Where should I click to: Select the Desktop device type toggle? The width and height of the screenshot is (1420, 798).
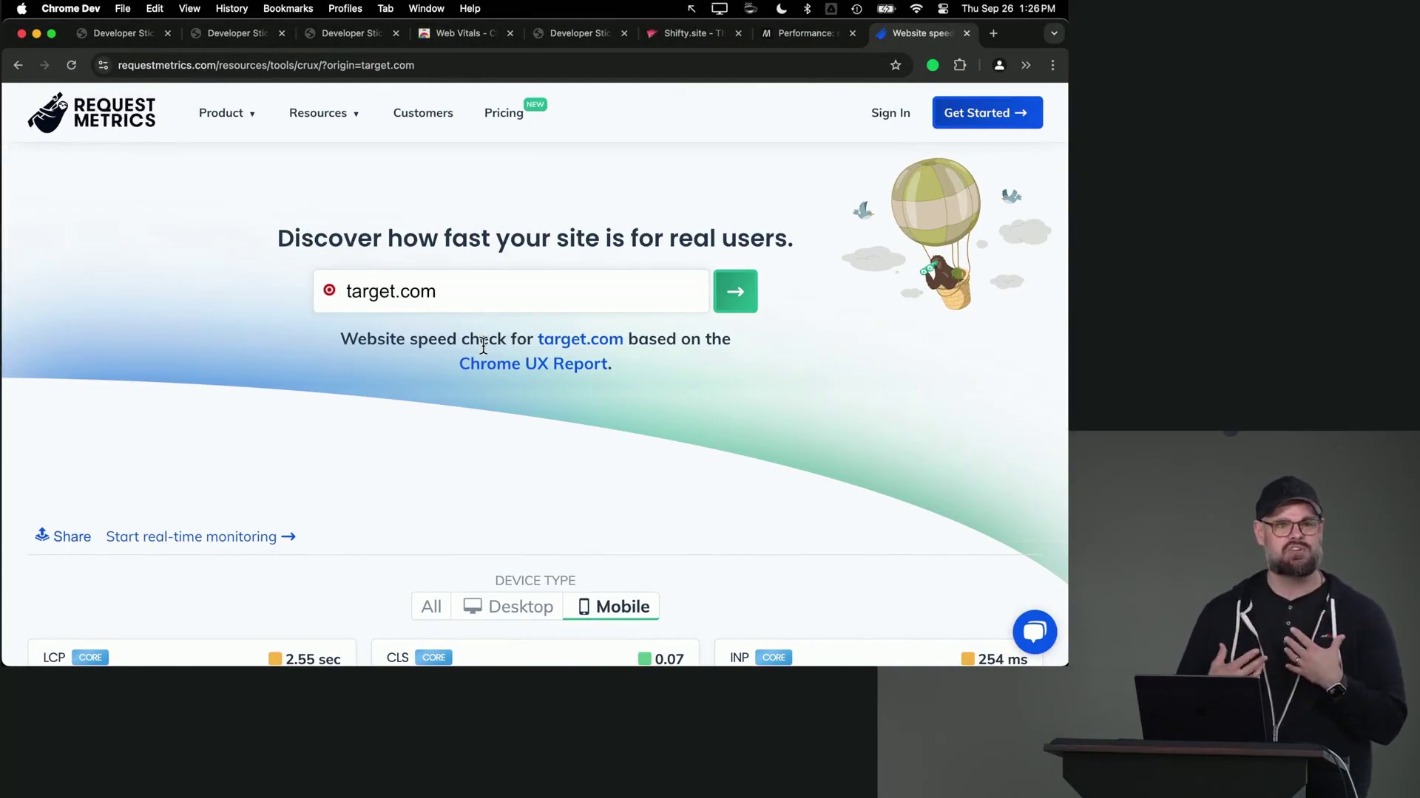507,605
